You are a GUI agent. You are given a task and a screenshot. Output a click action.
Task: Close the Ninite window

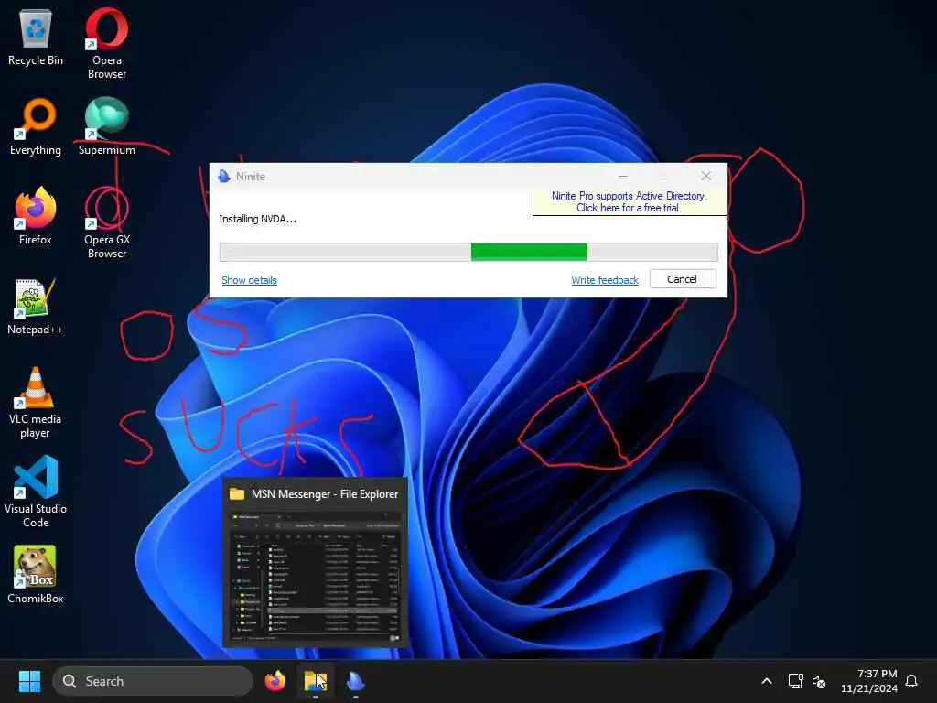tap(705, 176)
